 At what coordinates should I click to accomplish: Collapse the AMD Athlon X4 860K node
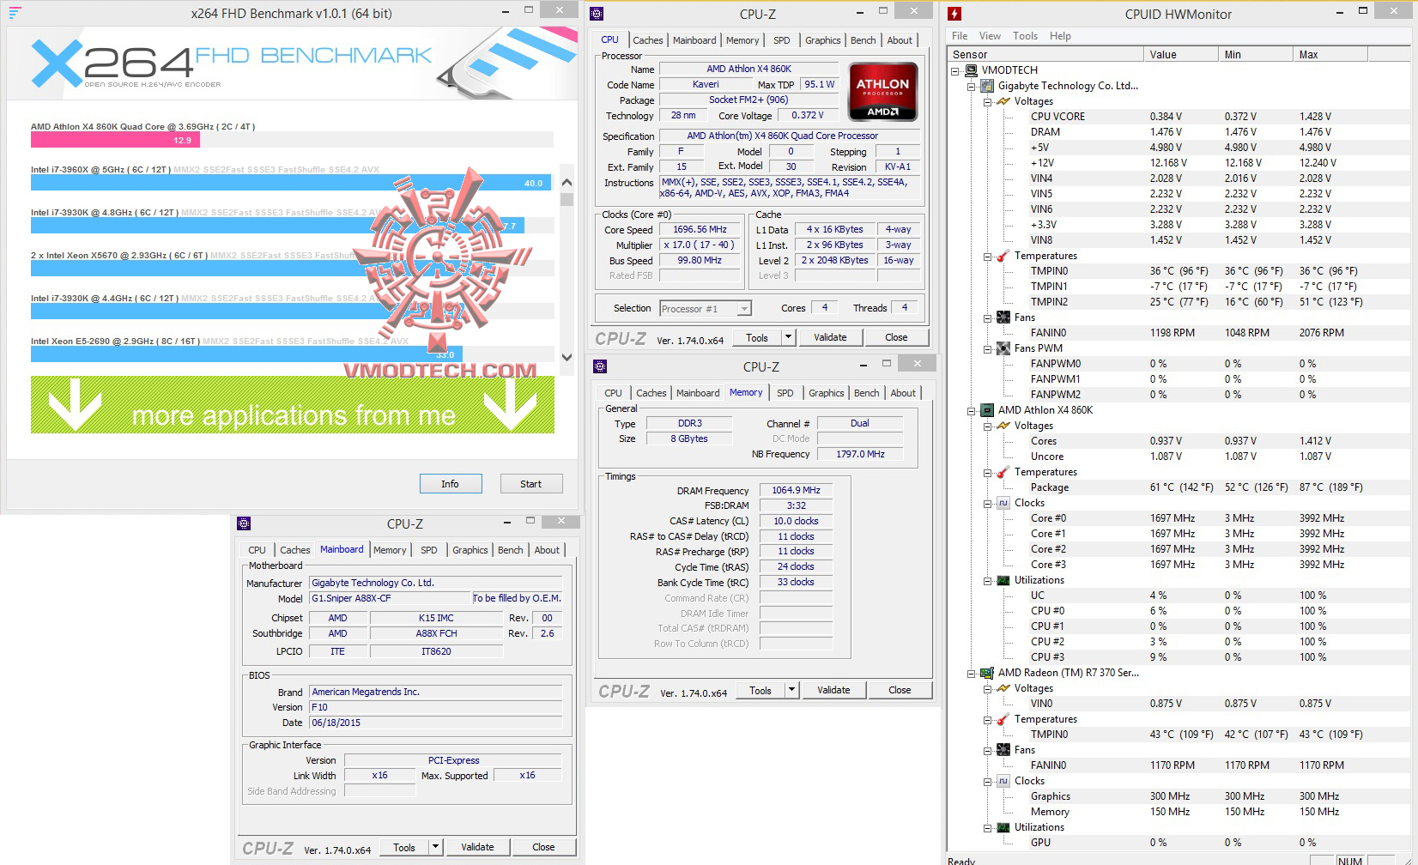point(972,411)
